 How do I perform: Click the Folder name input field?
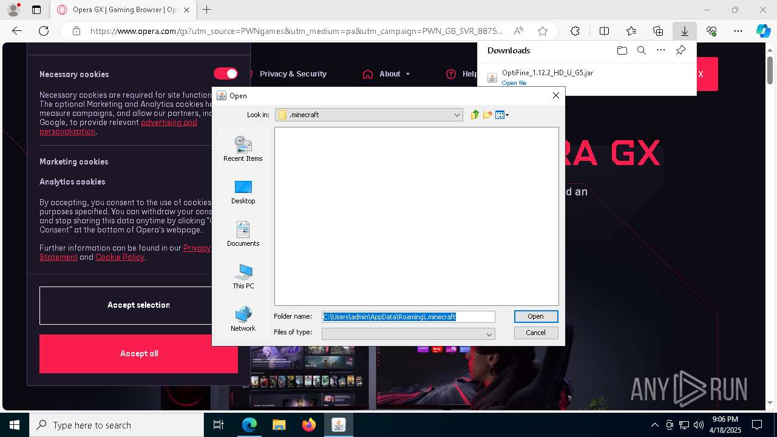coord(408,317)
